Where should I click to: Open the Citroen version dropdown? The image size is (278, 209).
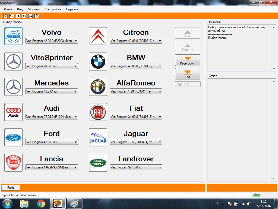[136, 41]
